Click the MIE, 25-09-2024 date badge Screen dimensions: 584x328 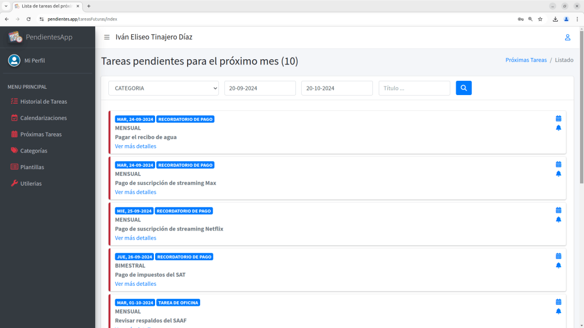click(134, 211)
